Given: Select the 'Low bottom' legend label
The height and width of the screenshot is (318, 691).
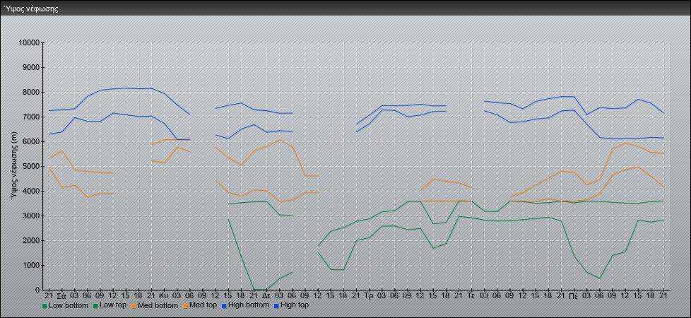Looking at the screenshot, I should click(x=69, y=305).
